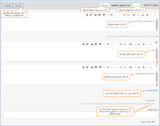Image resolution: width=160 pixels, height=126 pixels.
Task: Open math formula tool in question editor
Action: (x=91, y=15)
